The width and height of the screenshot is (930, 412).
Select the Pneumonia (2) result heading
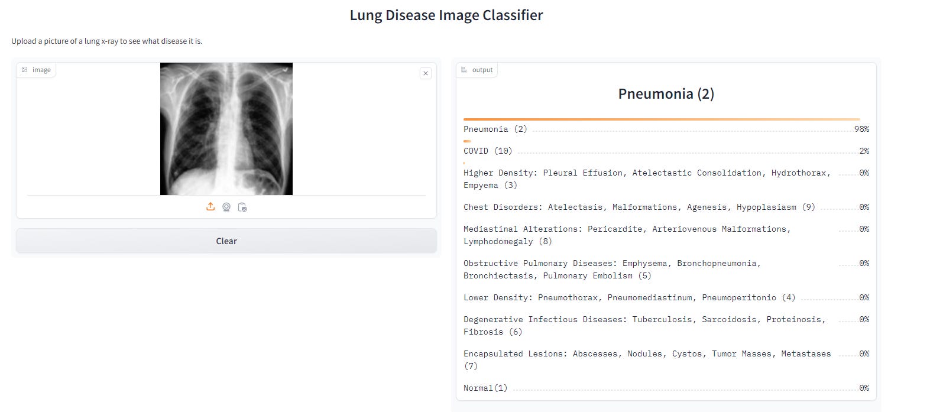click(665, 93)
